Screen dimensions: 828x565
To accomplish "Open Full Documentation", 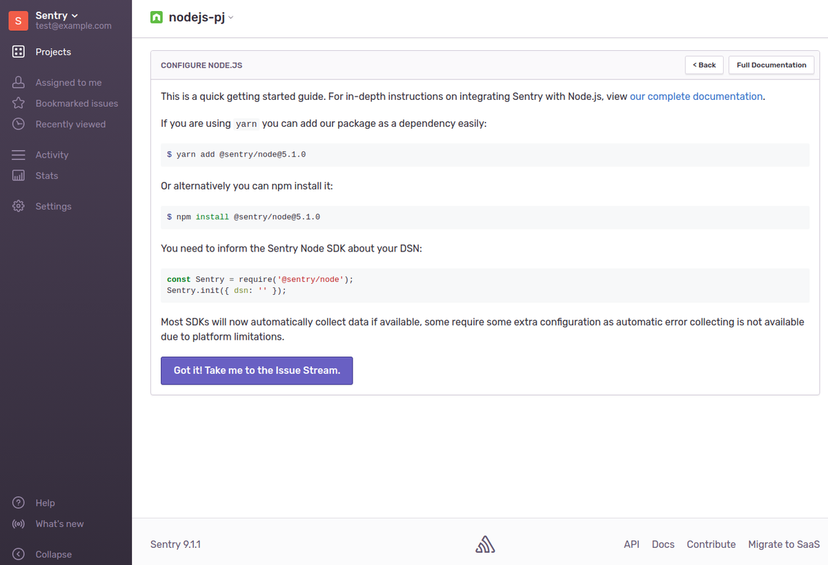I will tap(771, 65).
